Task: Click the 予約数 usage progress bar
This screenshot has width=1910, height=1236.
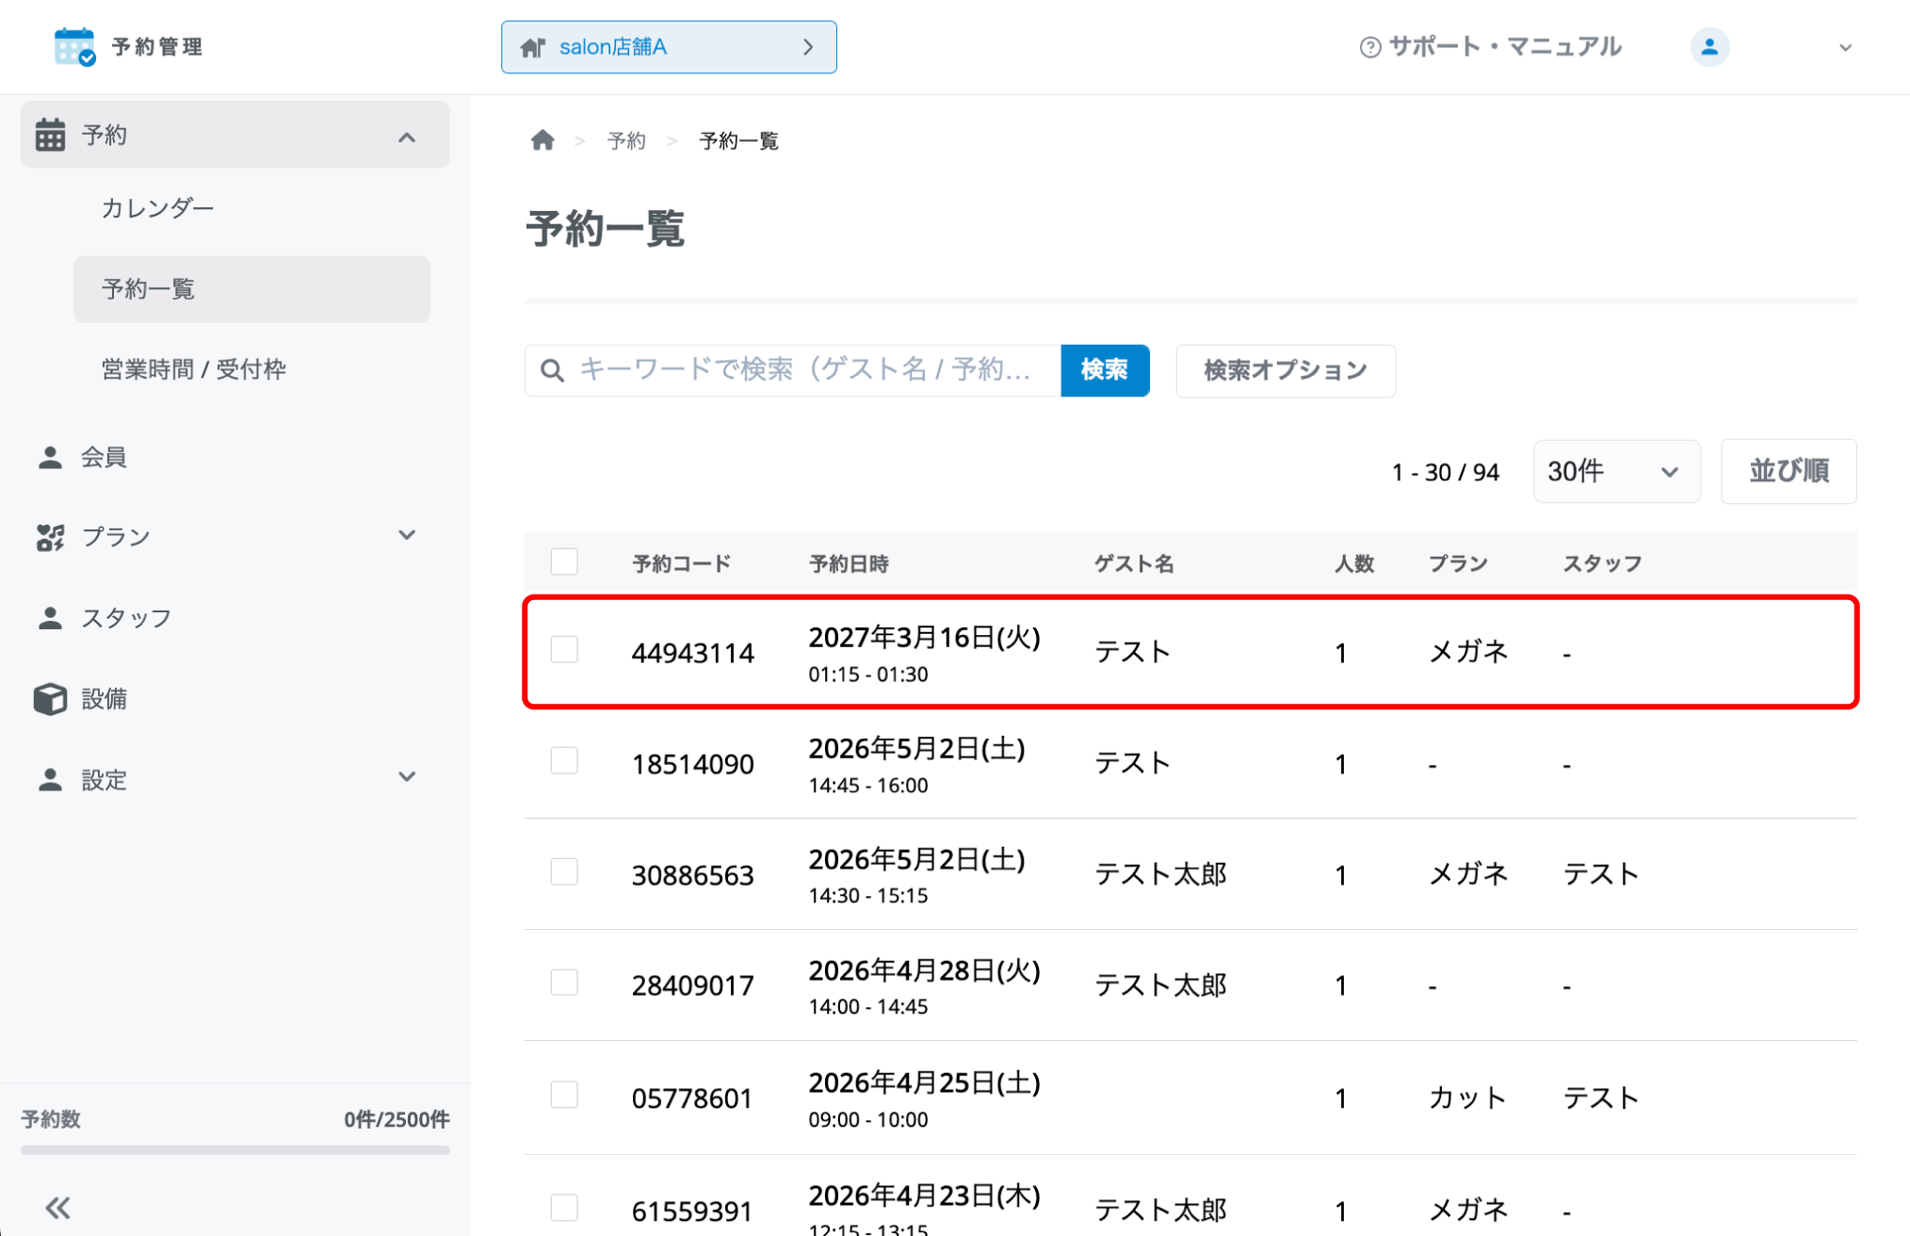Action: pos(235,1149)
